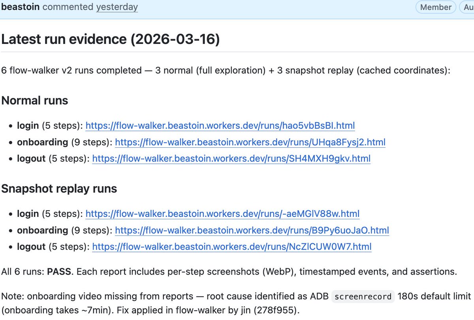Click the 'Snapshot replay runs' heading
This screenshot has width=474, height=320.
coord(59,189)
